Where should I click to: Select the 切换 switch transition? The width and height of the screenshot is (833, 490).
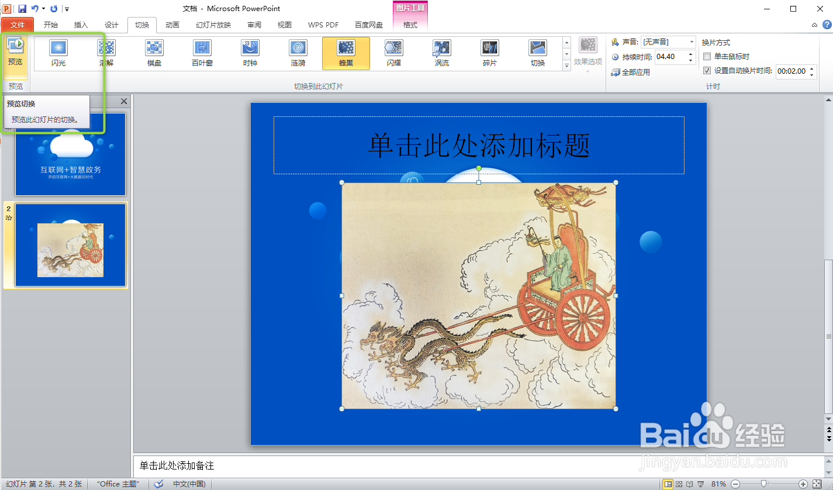pyautogui.click(x=538, y=53)
